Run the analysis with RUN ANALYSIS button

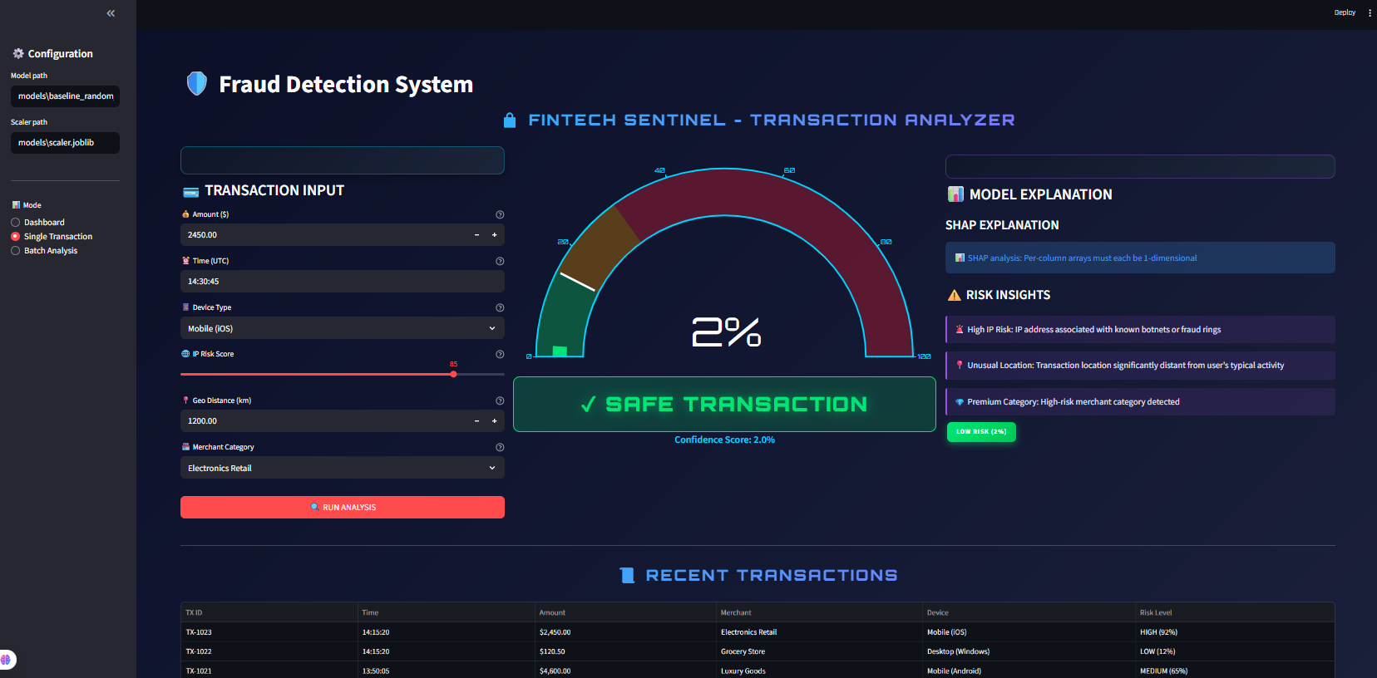click(343, 507)
